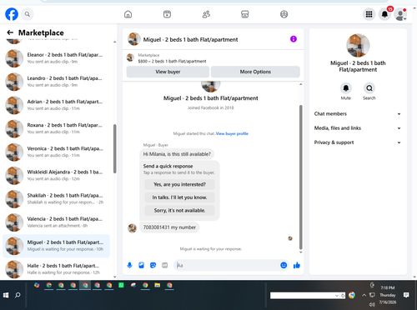Click Miguel's avatar beside his message
Viewport: 417px width, 310px height.
[x=132, y=228]
